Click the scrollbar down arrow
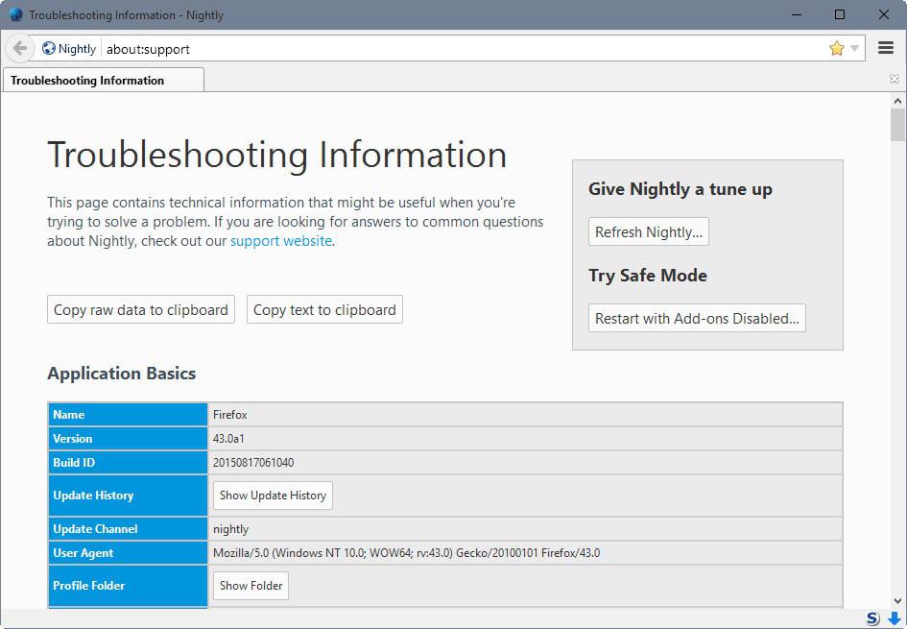The height and width of the screenshot is (629, 907). click(x=897, y=601)
